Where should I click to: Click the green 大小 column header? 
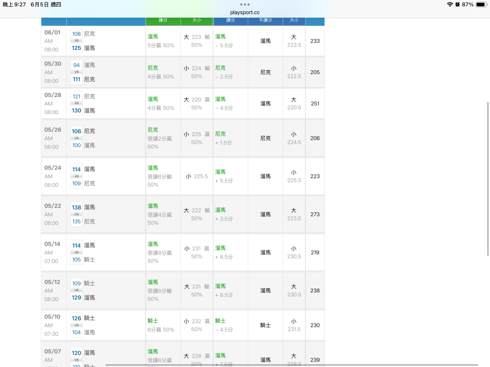click(196, 20)
